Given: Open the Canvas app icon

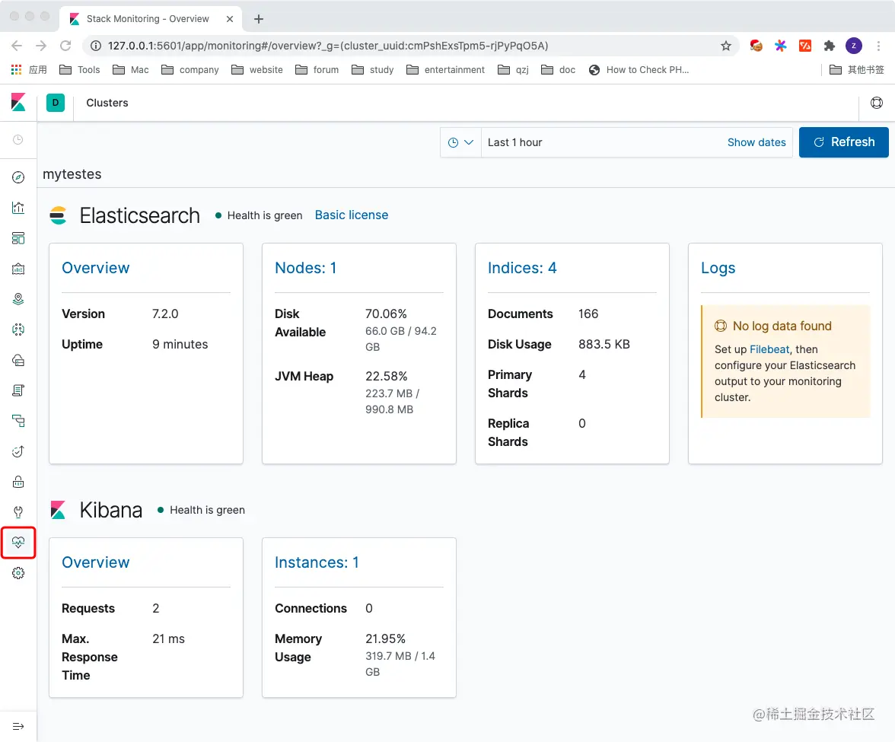Looking at the screenshot, I should 18,268.
